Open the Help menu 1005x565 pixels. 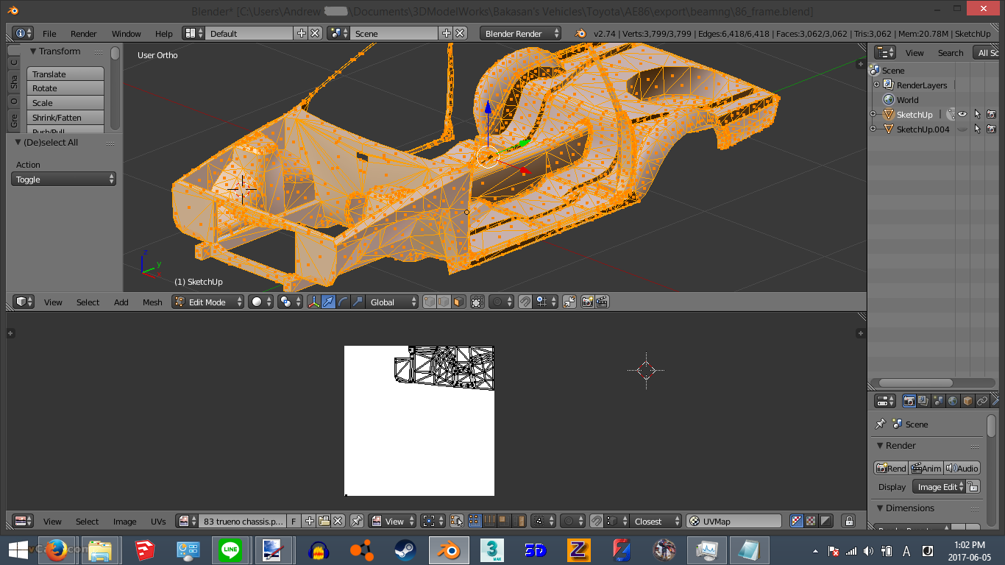pyautogui.click(x=164, y=34)
